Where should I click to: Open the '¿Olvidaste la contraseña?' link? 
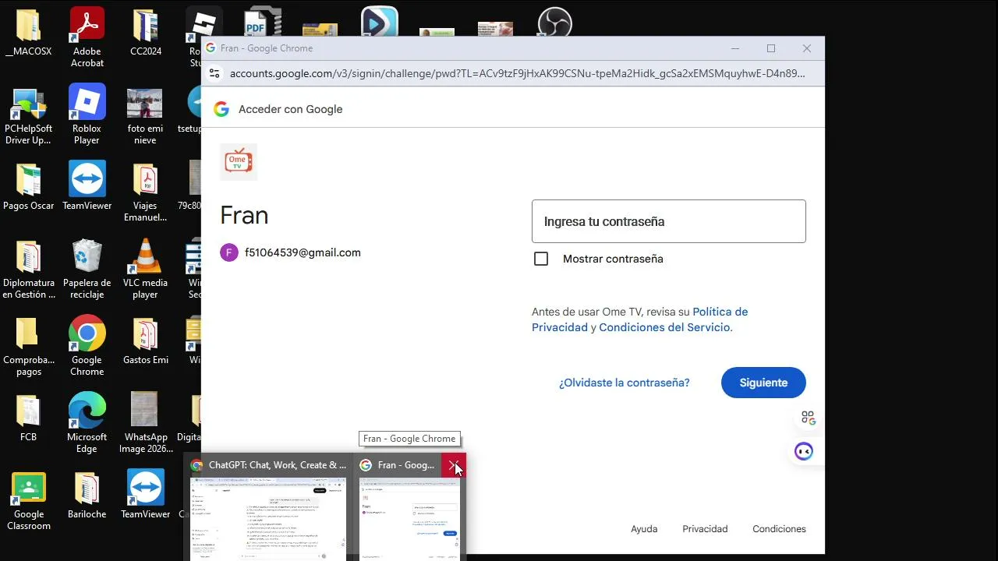click(x=625, y=383)
